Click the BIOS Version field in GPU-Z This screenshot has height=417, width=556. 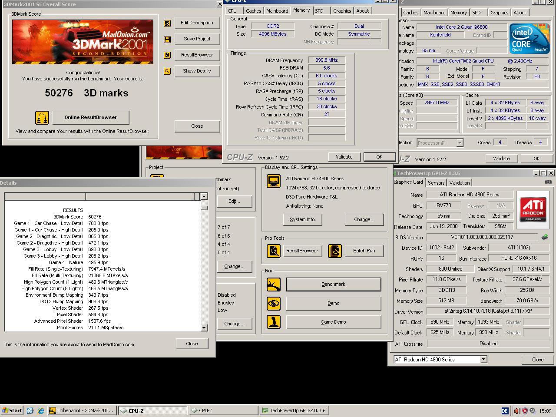[482, 238]
